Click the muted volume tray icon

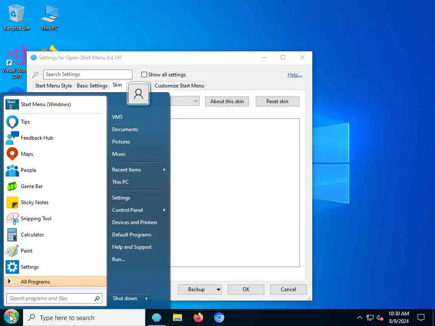(380, 318)
